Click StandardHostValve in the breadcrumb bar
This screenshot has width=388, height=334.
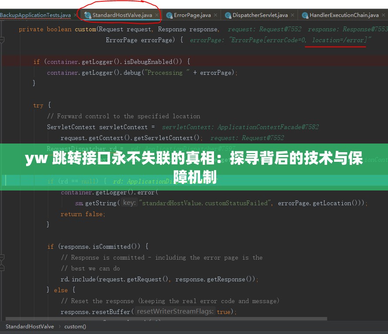point(29,327)
